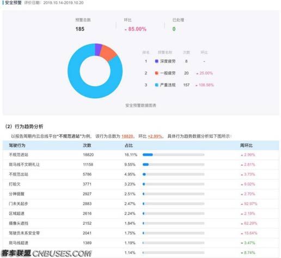The width and height of the screenshot is (281, 258).
Task: Click the pink arrow icon beside 85.00%
Action: pyautogui.click(x=126, y=29)
